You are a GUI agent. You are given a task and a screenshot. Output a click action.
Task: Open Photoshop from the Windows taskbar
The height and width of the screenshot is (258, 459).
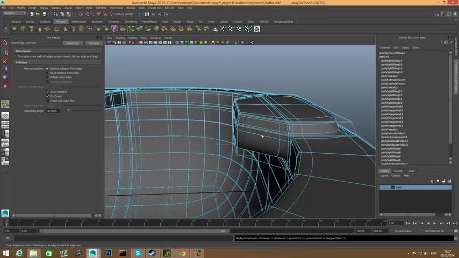(108, 253)
